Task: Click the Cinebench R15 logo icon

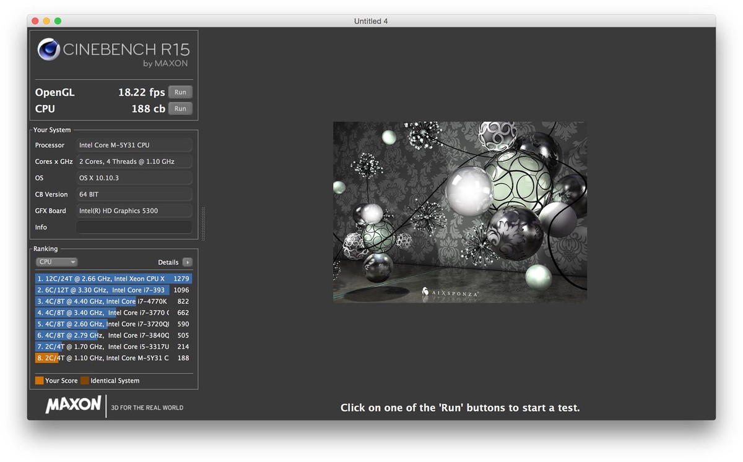Action: pos(48,49)
